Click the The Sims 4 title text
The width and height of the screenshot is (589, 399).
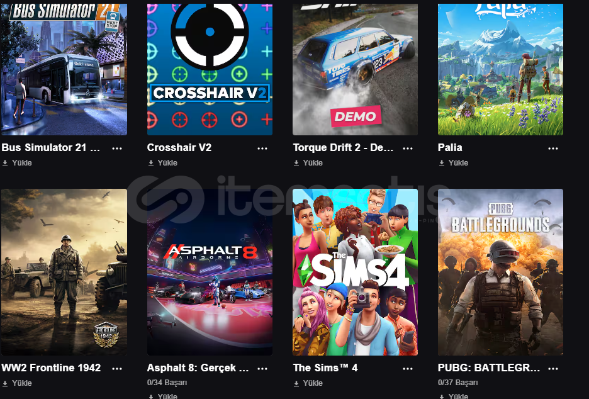pos(325,368)
